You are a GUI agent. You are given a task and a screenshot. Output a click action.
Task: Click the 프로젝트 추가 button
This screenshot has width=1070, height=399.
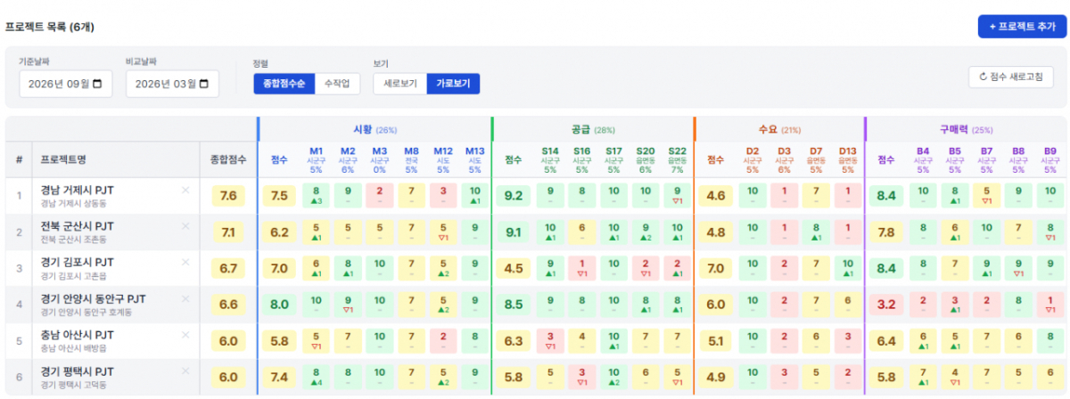tap(1022, 27)
